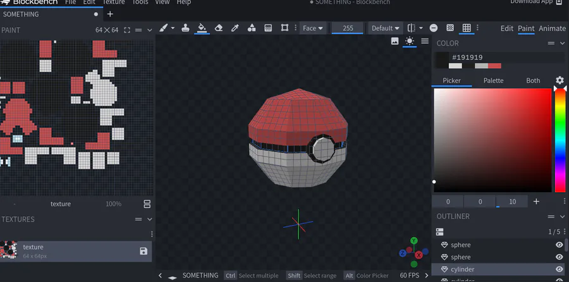Screen dimensions: 569x282
Task: Toggle viewport background image button
Action: pos(395,41)
